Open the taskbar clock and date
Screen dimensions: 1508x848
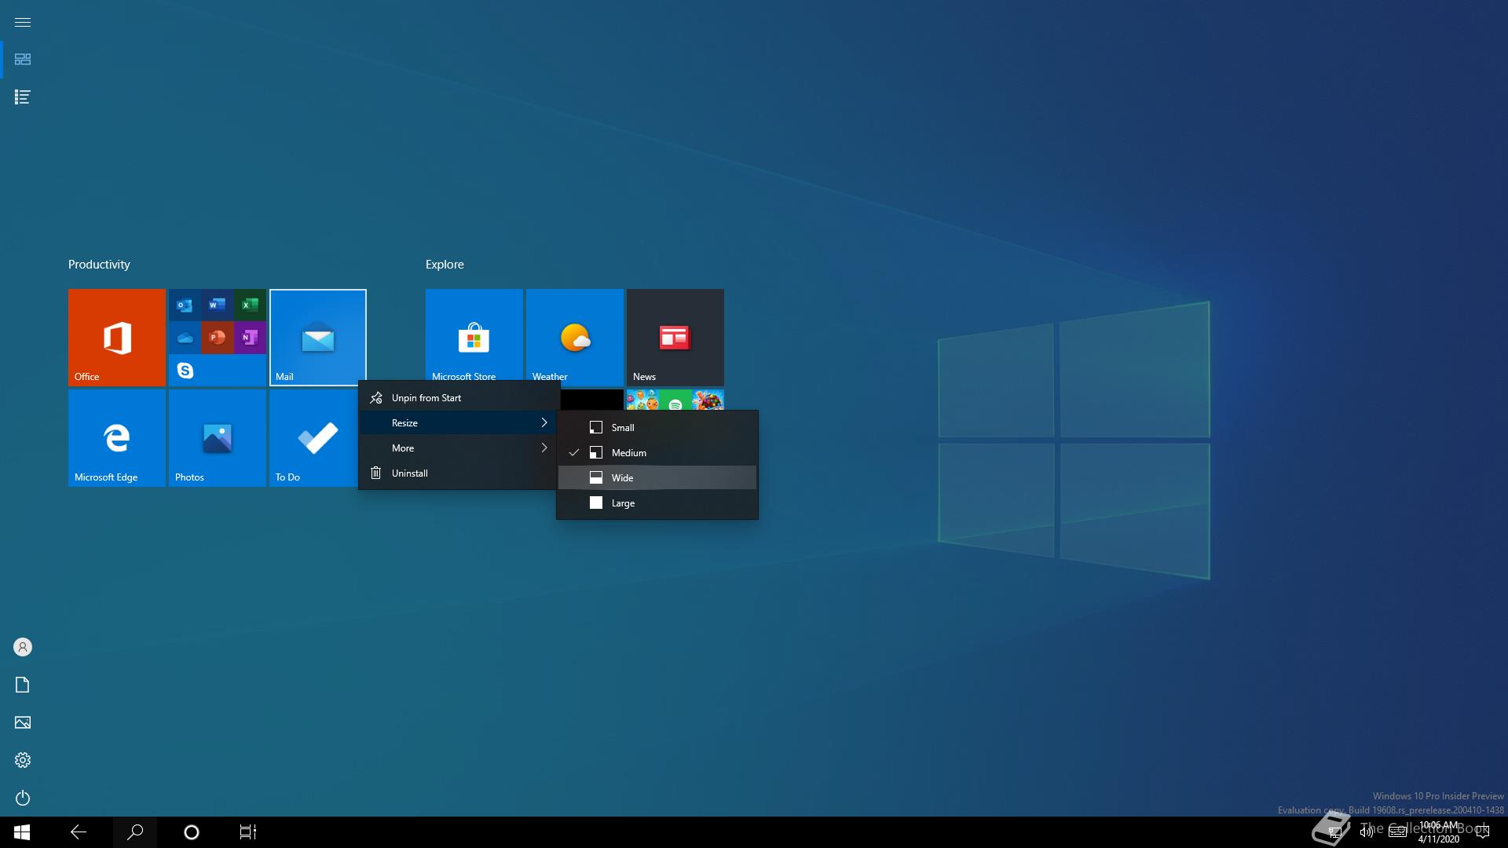(1439, 832)
